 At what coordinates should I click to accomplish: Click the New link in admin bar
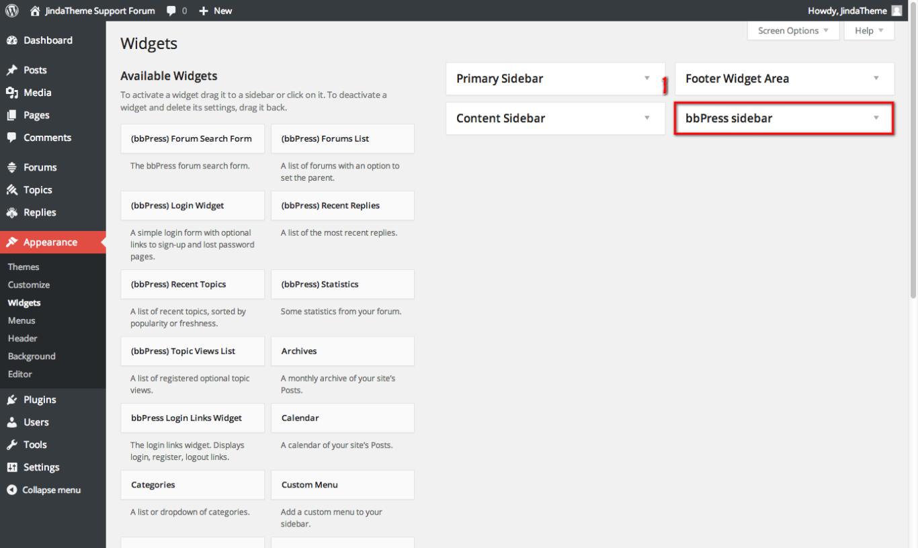point(223,11)
